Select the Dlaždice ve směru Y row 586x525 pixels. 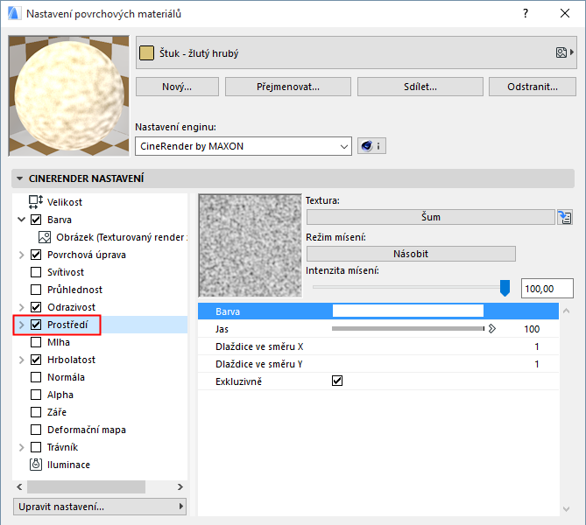[378, 364]
